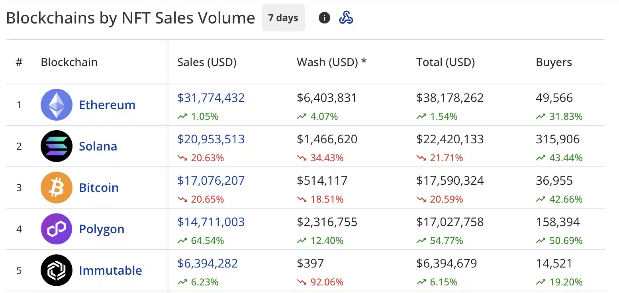This screenshot has height=293, width=619.
Task: Click Polygon total change 54.77%
Action: (446, 241)
